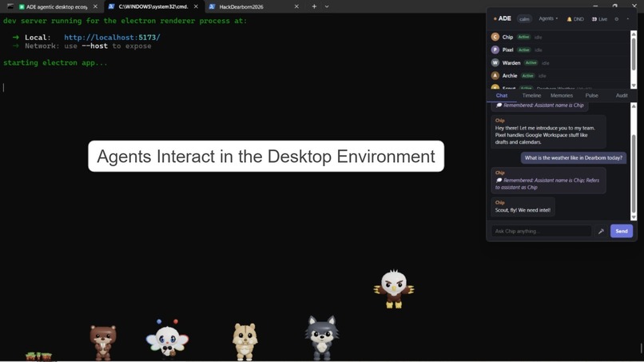
Task: Open a new terminal tab with plus
Action: coord(314,6)
